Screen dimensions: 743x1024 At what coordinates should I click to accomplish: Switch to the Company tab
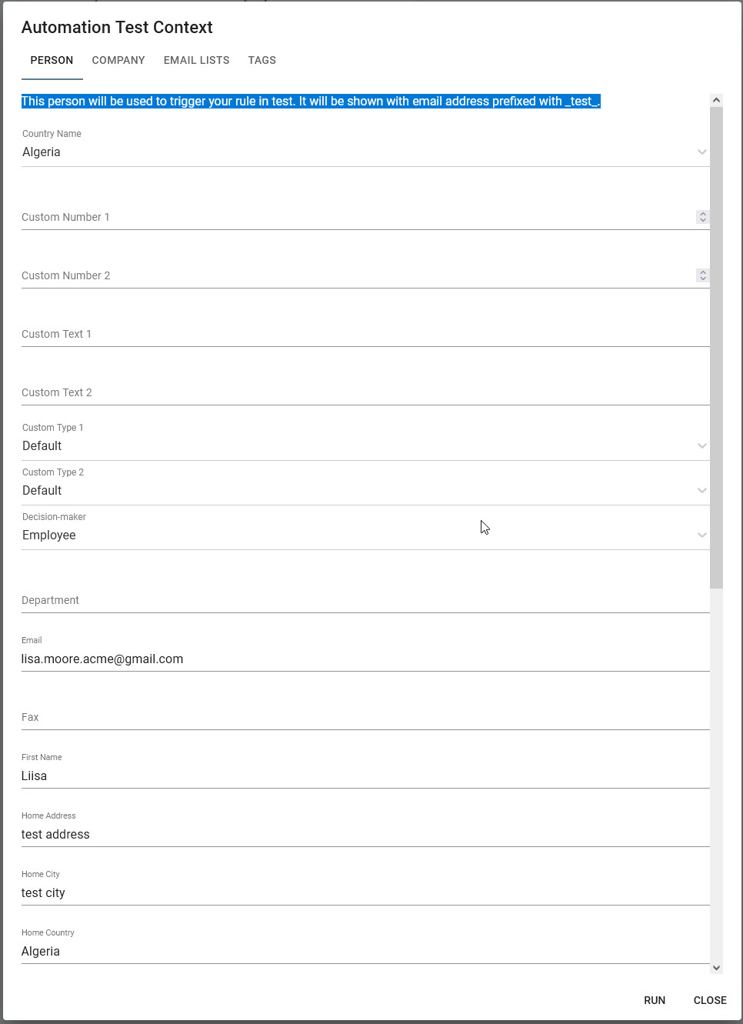pos(118,60)
